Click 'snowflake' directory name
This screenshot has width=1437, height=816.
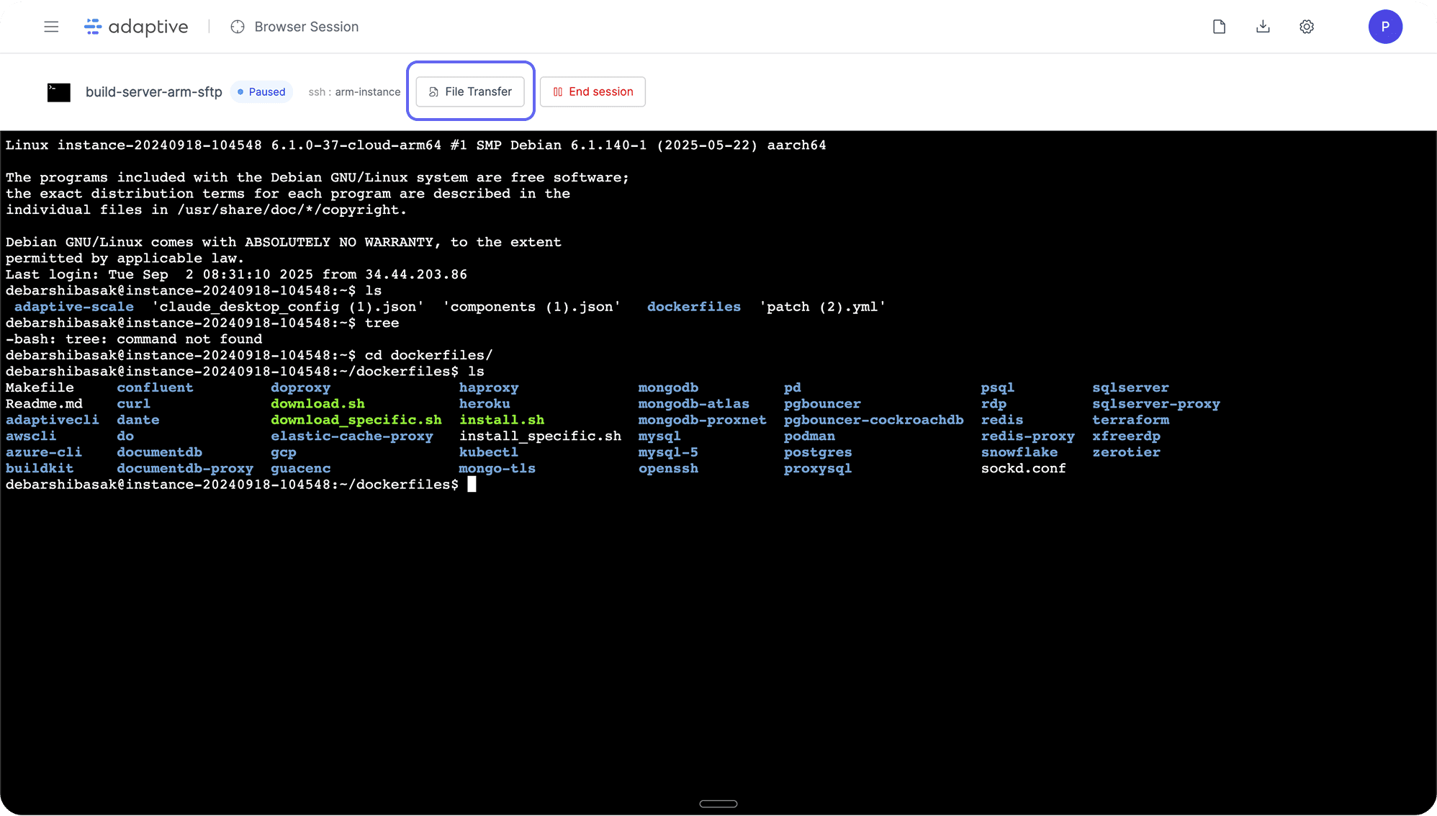1019,452
